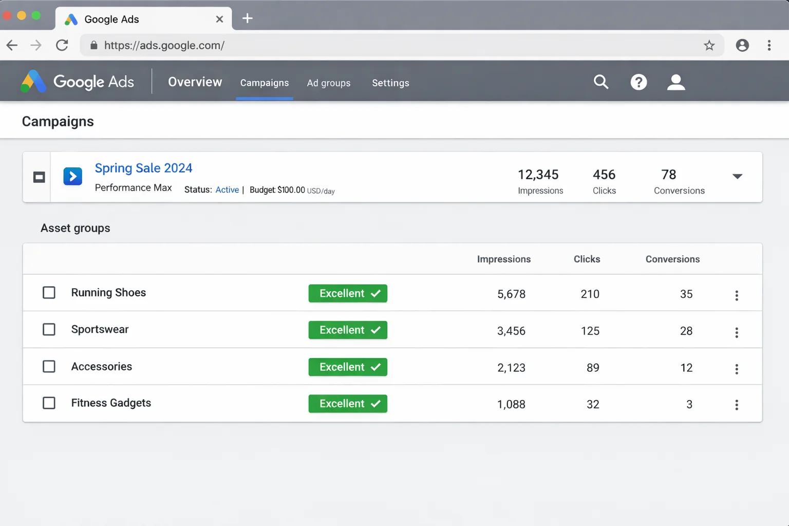Screen dimensions: 789x526
Task: Go to the Settings tab
Action: (x=390, y=83)
